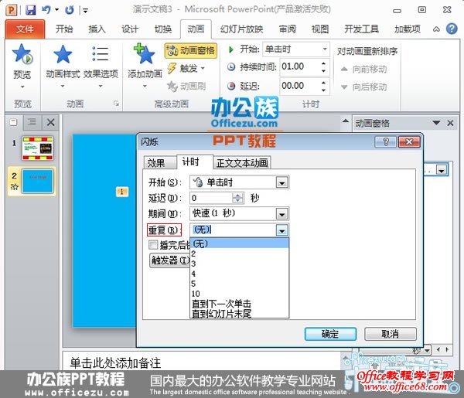Select slide 1 thumbnail
The image size is (464, 398).
tap(38, 148)
